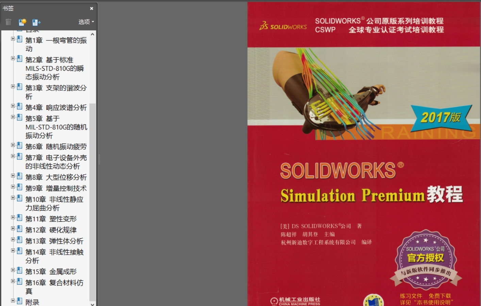Image resolution: width=481 pixels, height=306 pixels.
Task: Click bookmark page icon for 第7章
Action: click(x=20, y=156)
